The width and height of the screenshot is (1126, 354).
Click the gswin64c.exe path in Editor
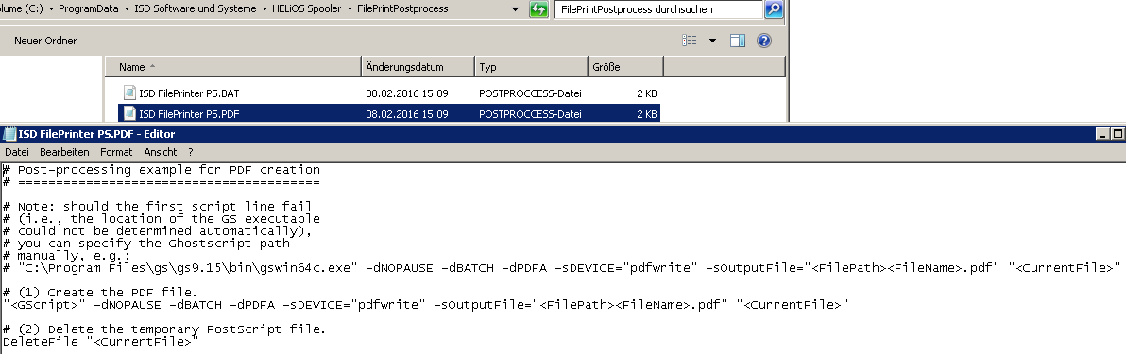click(187, 268)
